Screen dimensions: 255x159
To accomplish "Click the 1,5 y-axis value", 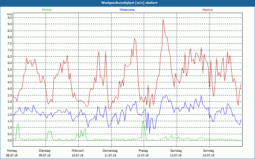I will 10,121.
